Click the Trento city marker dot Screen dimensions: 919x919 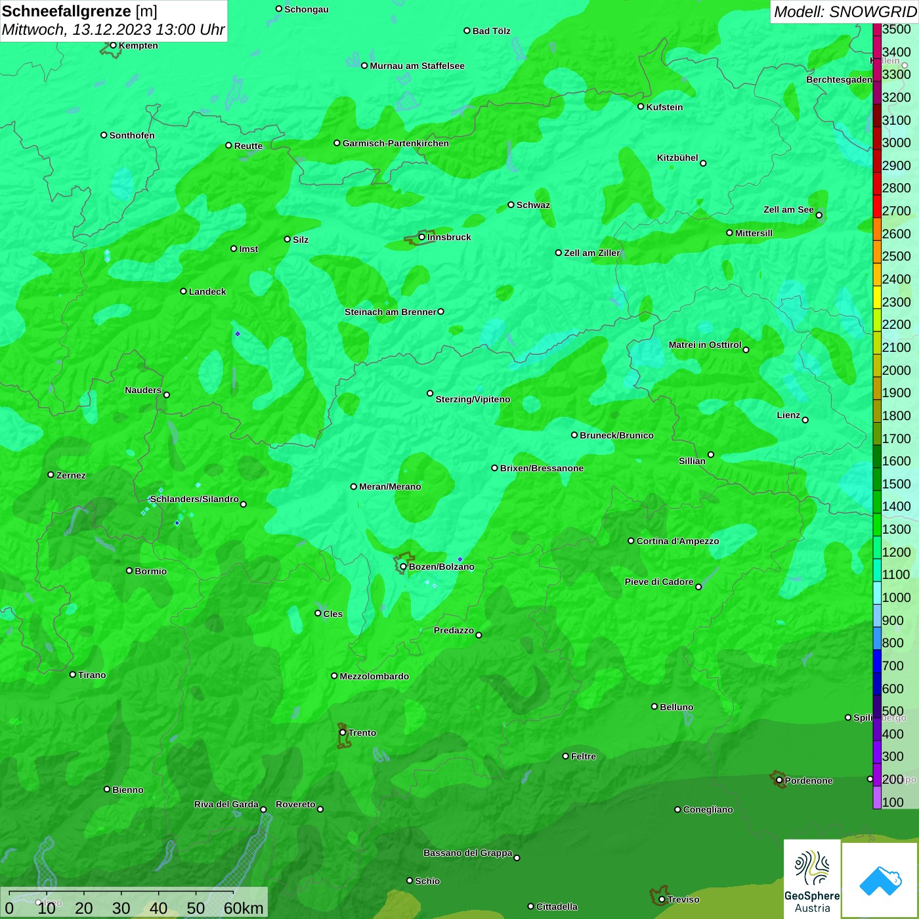[x=343, y=733]
